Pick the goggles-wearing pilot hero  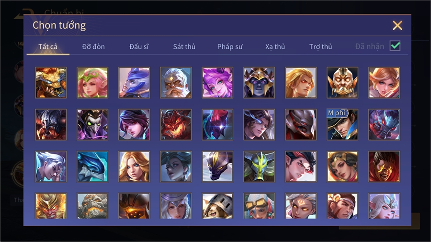click(x=259, y=206)
